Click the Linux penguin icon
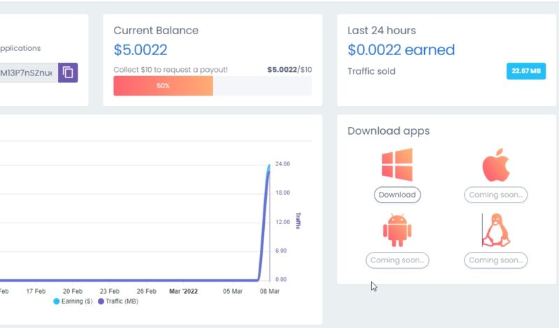 (495, 230)
